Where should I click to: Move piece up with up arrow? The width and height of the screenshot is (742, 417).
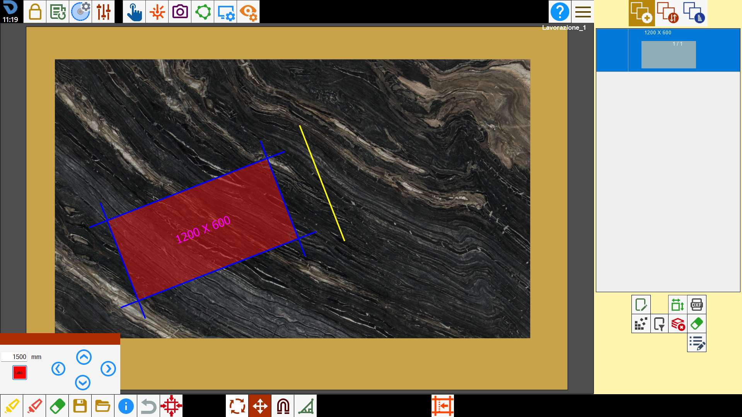pos(84,357)
